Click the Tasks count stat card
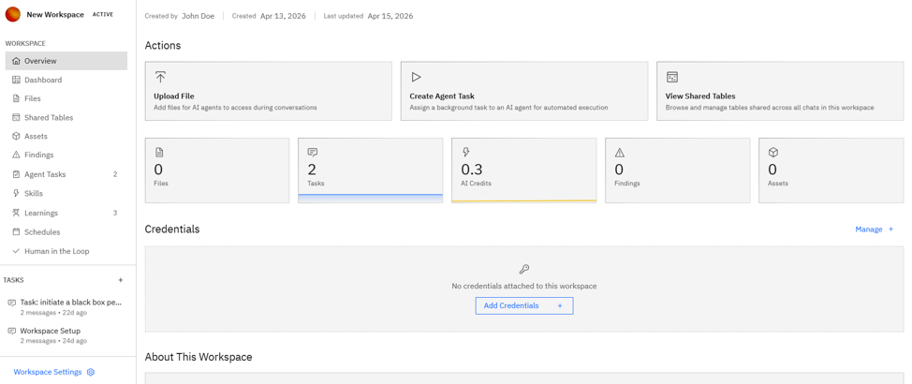This screenshot has width=912, height=384. [x=371, y=170]
